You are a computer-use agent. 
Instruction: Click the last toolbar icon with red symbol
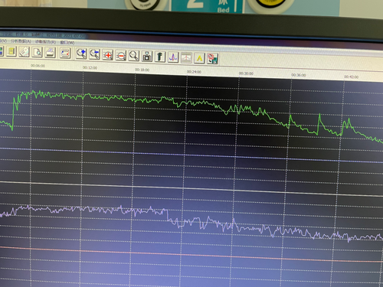coord(213,59)
